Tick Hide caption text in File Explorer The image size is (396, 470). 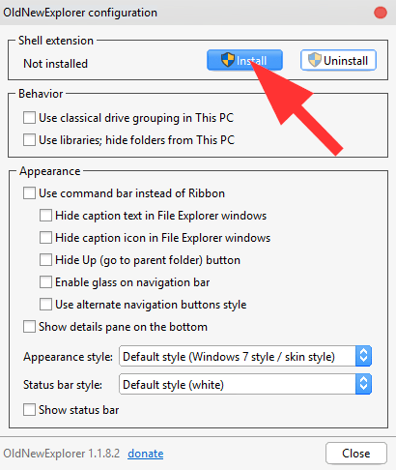[45, 216]
